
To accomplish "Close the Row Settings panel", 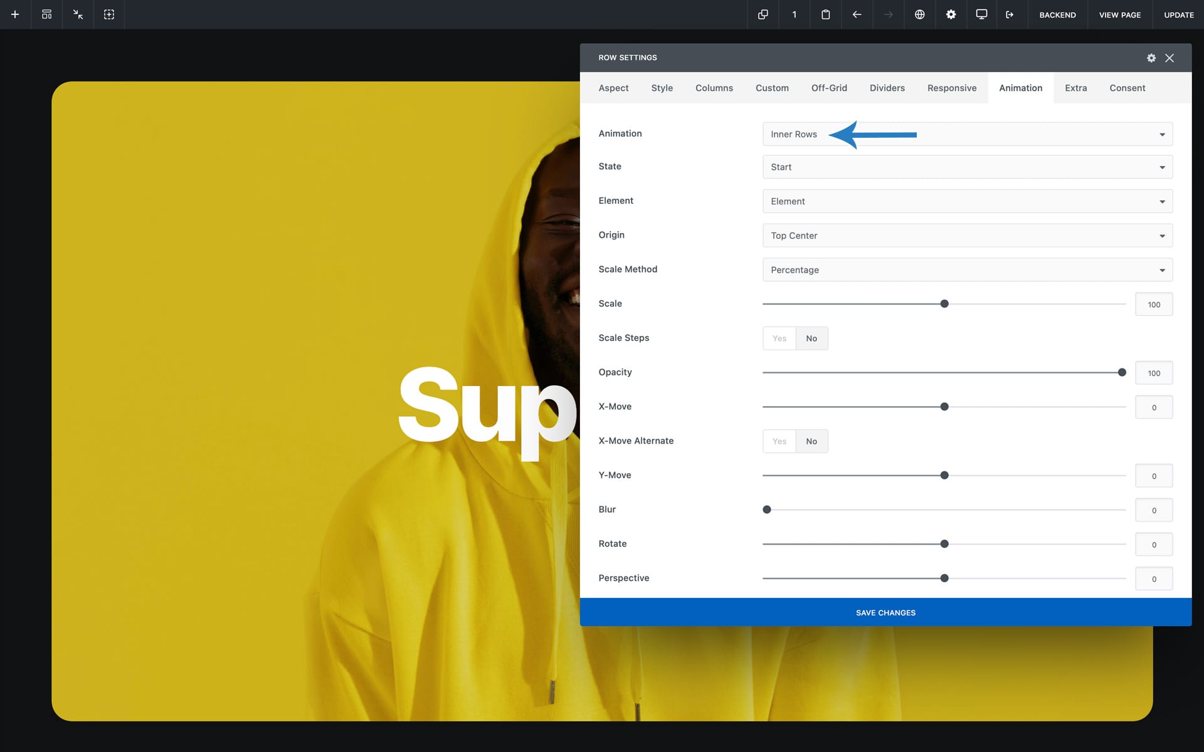I will [x=1170, y=58].
